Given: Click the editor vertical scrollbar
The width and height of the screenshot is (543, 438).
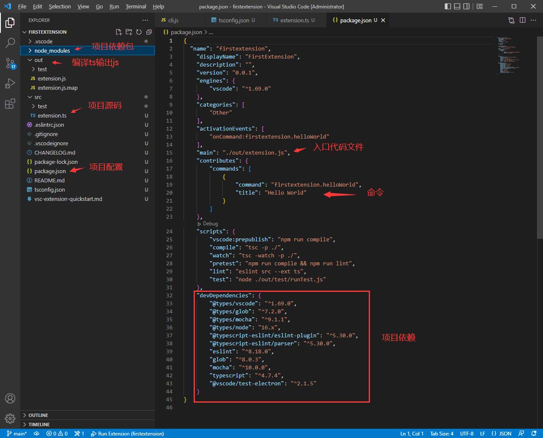Looking at the screenshot, I should click(x=540, y=137).
